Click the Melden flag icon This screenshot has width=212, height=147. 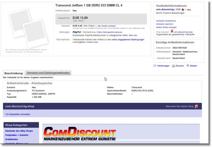188,65
